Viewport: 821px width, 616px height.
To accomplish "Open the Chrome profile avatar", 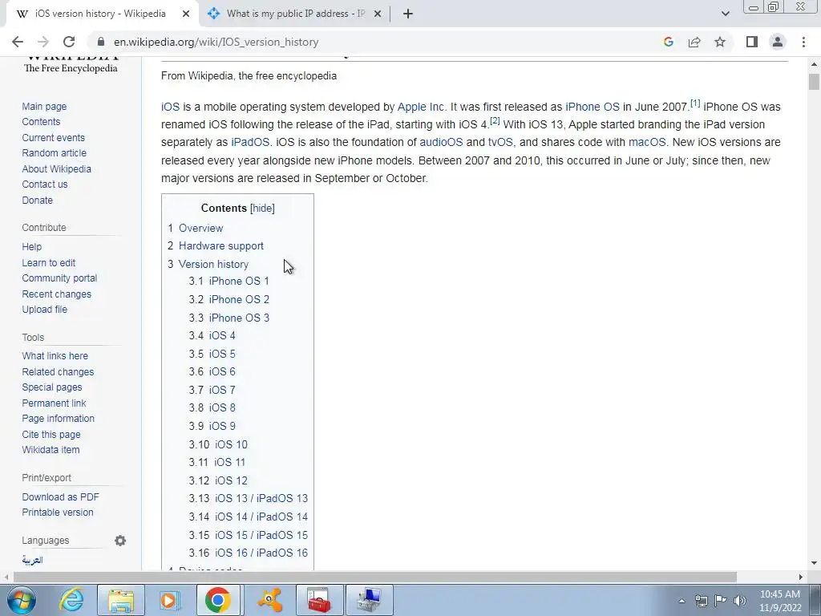I will tap(778, 42).
